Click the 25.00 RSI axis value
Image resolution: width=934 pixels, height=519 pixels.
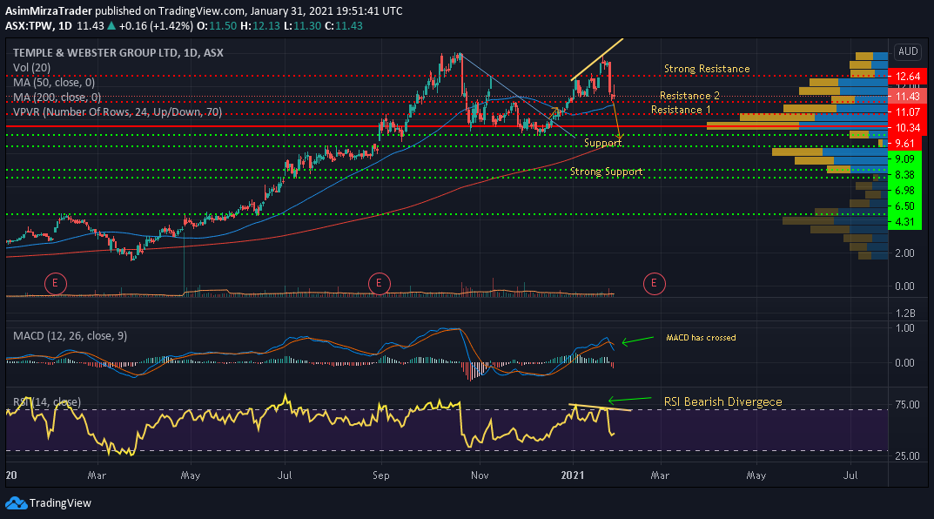pos(907,455)
